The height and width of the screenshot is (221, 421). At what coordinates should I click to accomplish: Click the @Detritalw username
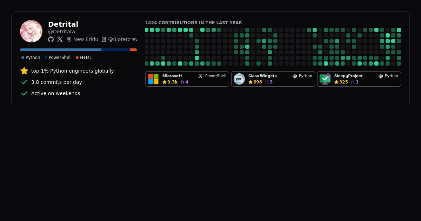pos(62,32)
